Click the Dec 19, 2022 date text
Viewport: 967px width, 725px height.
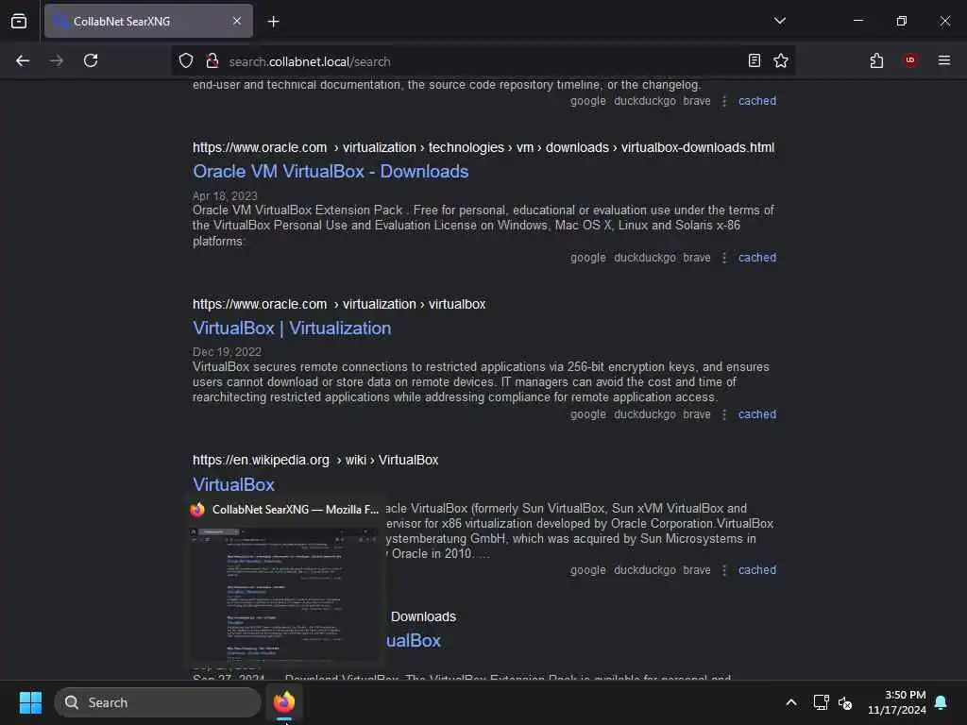tap(227, 352)
